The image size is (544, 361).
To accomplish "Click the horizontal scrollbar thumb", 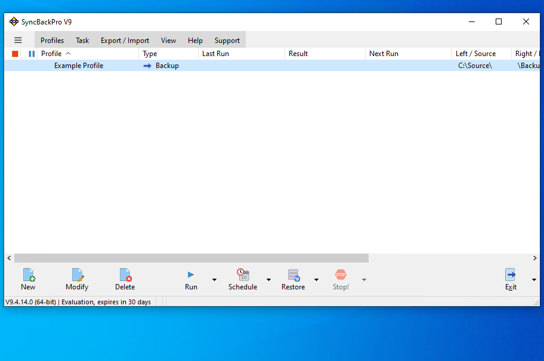I will pos(191,258).
